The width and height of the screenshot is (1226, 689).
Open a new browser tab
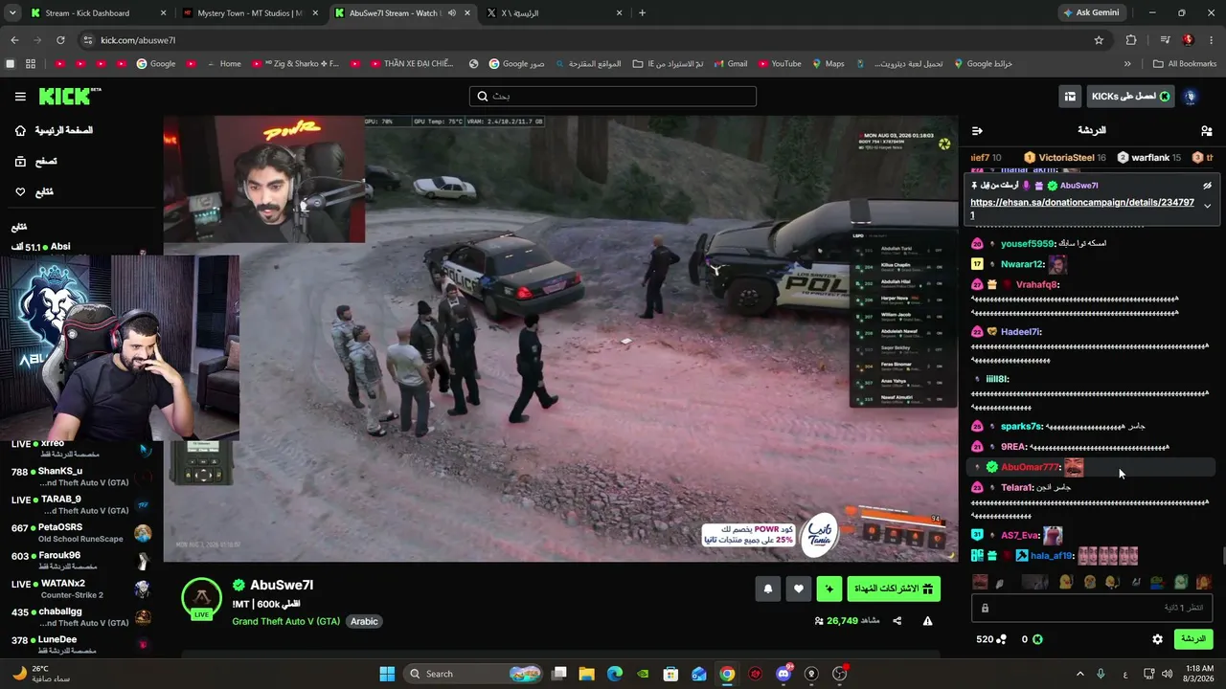642,13
